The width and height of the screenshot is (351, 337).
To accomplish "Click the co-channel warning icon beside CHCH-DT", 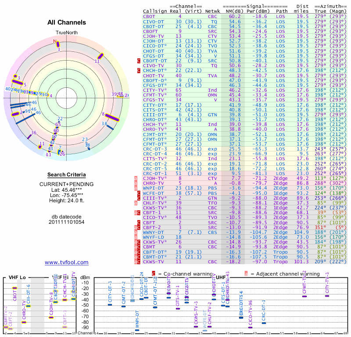I will coord(139,70).
